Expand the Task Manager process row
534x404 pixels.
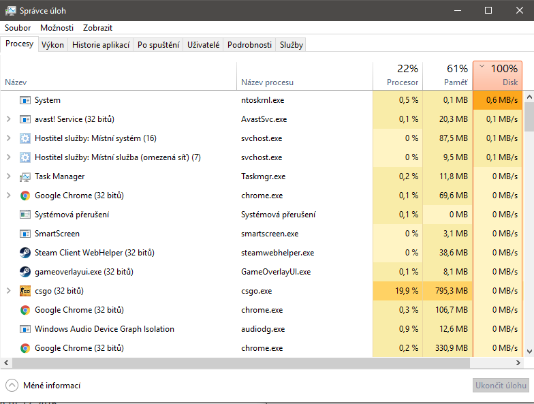(9, 176)
